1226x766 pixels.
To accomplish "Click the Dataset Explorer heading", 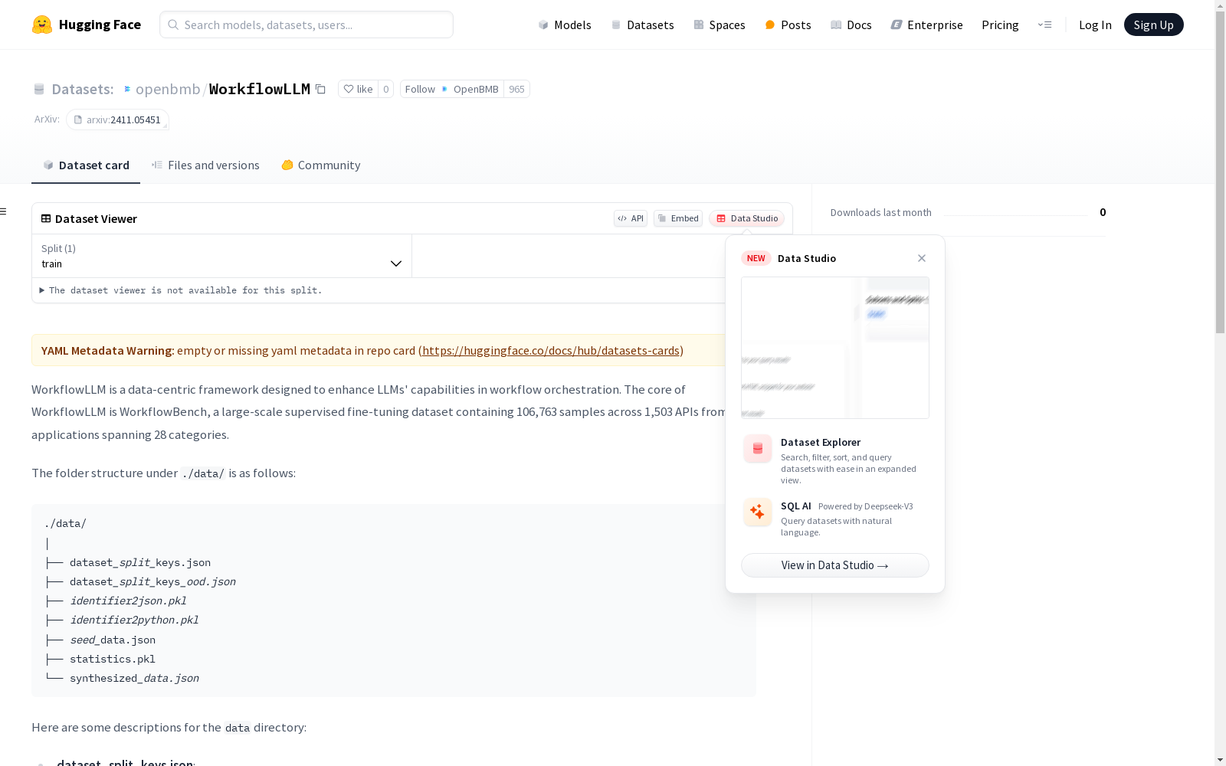I will tap(821, 442).
